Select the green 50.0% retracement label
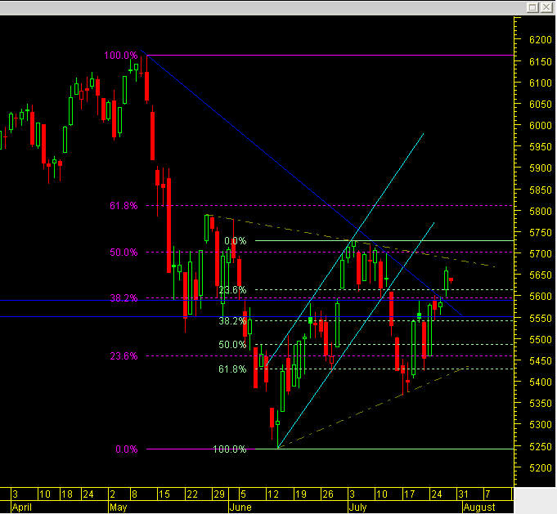The image size is (557, 514). click(232, 344)
